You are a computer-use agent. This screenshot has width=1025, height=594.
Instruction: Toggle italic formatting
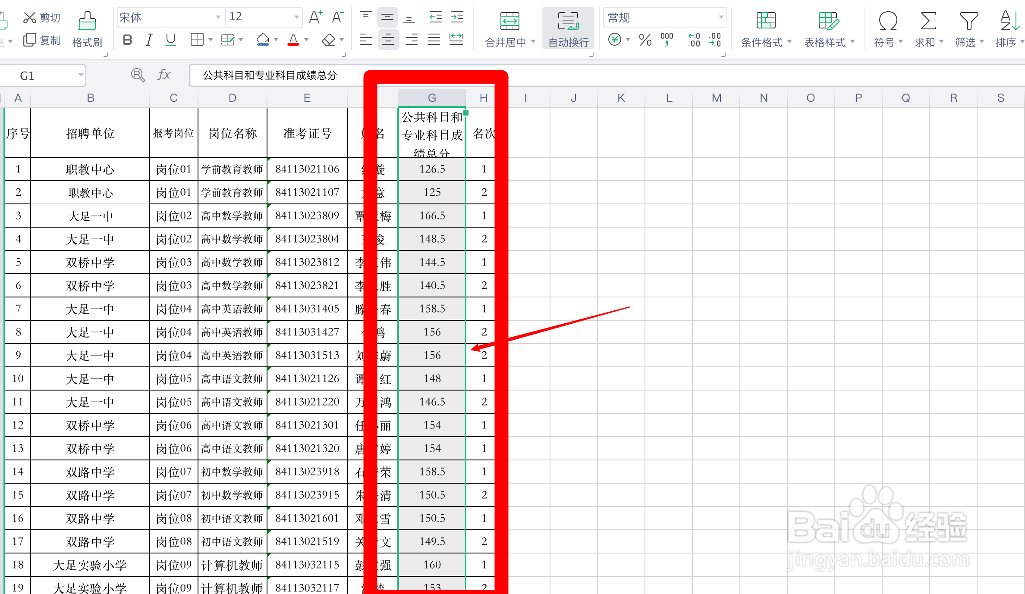[x=149, y=40]
